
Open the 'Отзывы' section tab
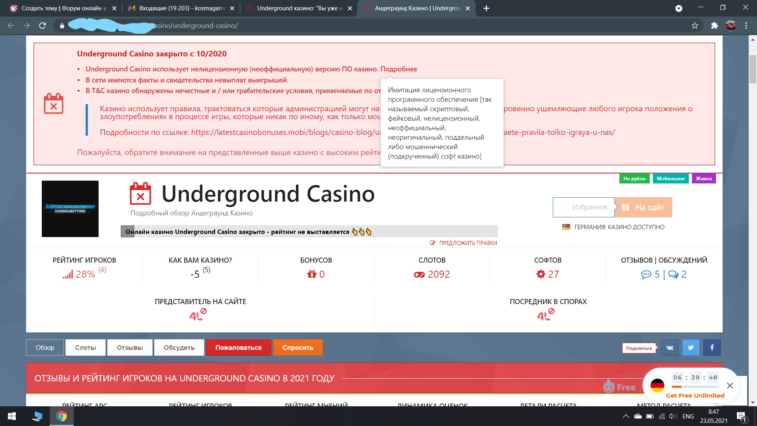tap(130, 348)
